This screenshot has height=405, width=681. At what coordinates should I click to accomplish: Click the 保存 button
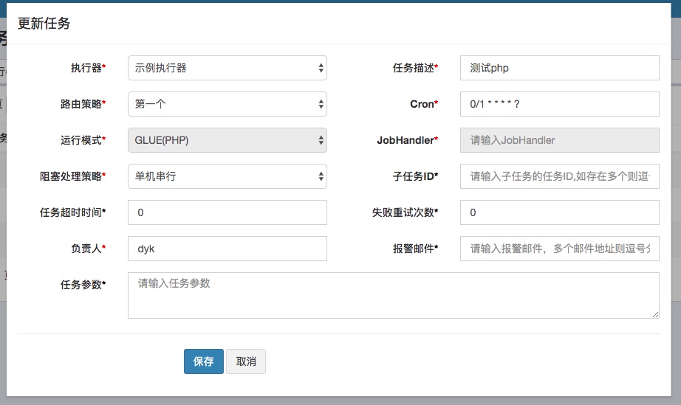[203, 361]
